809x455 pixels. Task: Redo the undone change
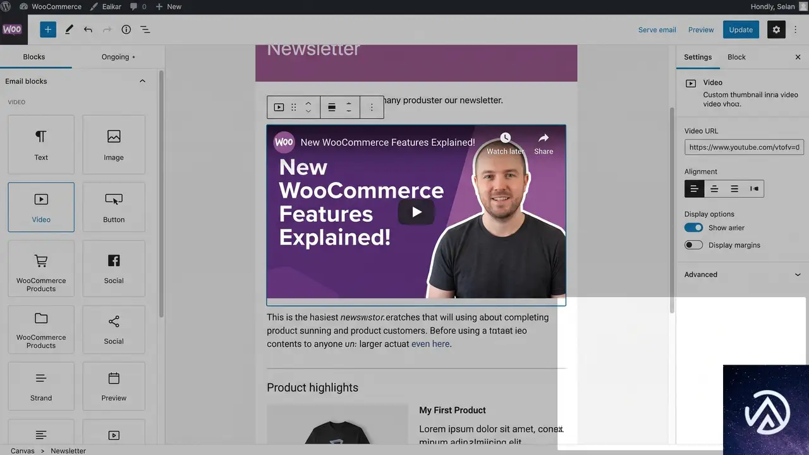pyautogui.click(x=107, y=30)
